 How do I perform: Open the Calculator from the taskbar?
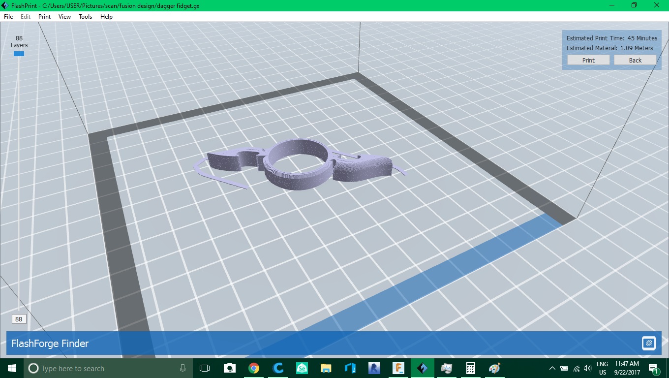click(471, 368)
